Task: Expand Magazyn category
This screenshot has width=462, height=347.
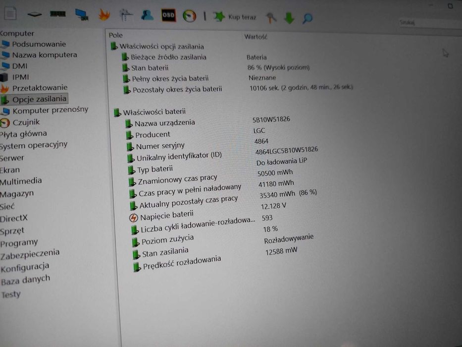Action: pos(17,194)
